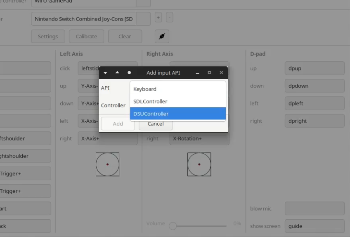350x237 pixels.
Task: Click the round dot icon in dialog title bar
Action: click(129, 73)
